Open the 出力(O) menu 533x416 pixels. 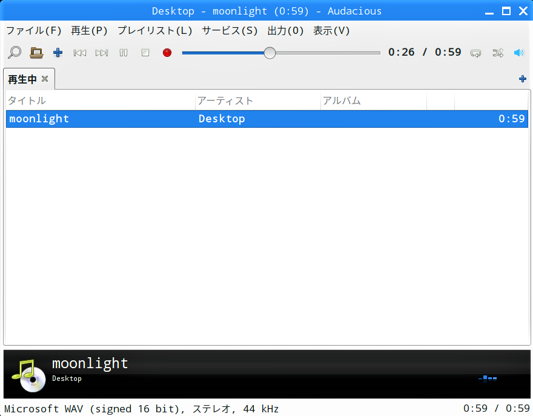pyautogui.click(x=285, y=31)
